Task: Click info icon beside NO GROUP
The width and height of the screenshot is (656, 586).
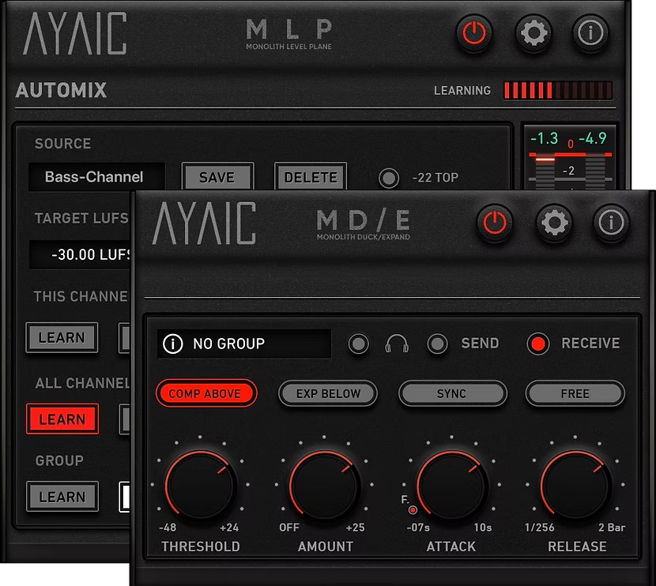Action: tap(172, 344)
